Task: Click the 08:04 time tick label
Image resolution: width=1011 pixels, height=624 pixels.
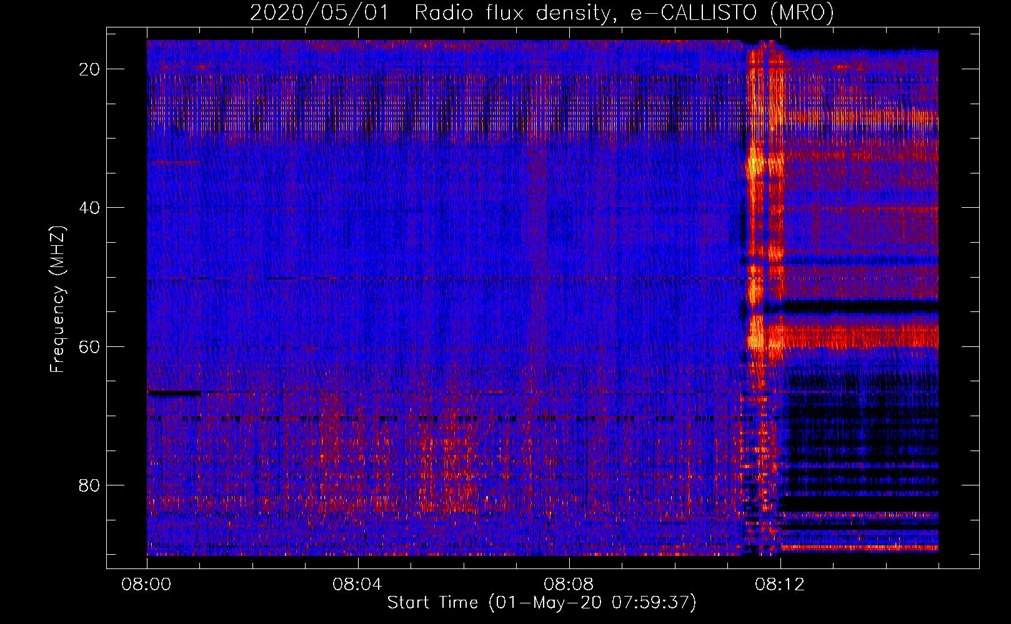Action: [x=357, y=585]
